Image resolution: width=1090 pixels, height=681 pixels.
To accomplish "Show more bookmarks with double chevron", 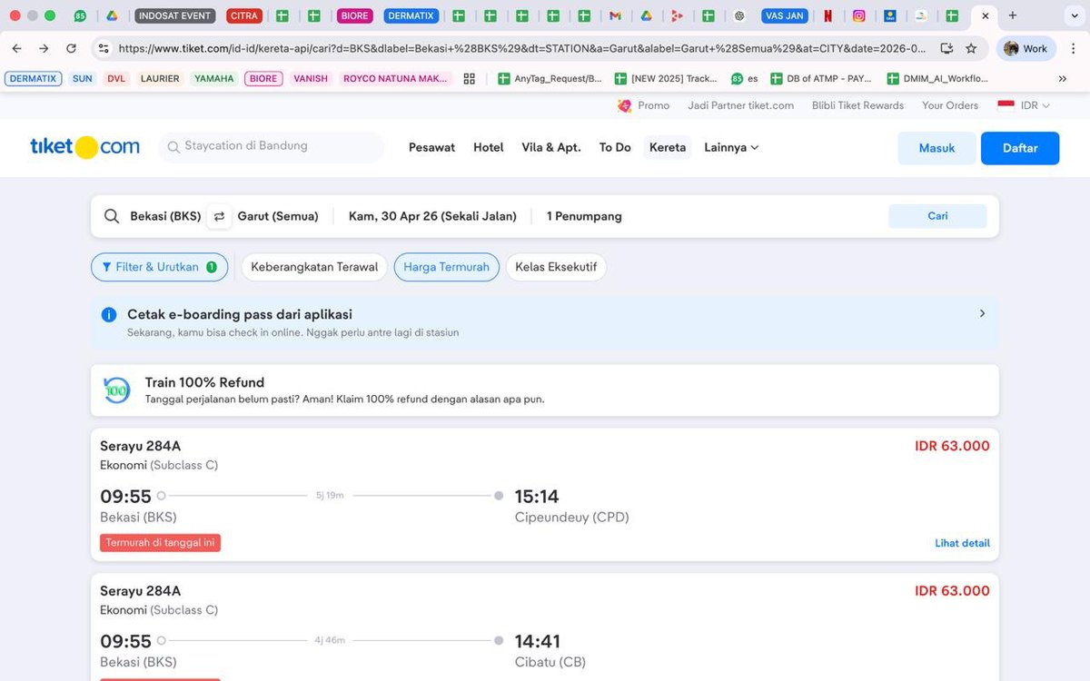I will 1063,79.
